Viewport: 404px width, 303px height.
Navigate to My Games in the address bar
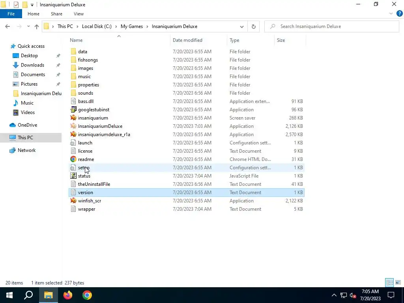click(132, 26)
